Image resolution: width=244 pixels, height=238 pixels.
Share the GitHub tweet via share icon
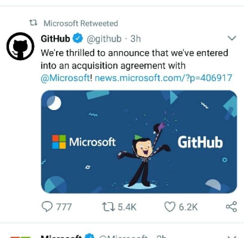[x=231, y=207]
